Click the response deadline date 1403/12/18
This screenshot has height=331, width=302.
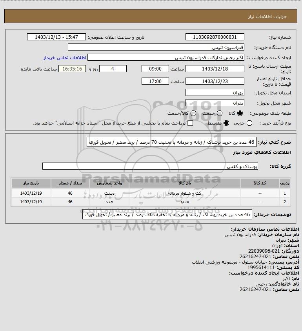215,69
